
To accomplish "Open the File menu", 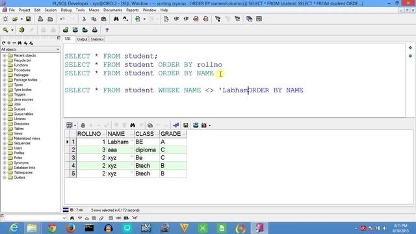I will (12, 10).
